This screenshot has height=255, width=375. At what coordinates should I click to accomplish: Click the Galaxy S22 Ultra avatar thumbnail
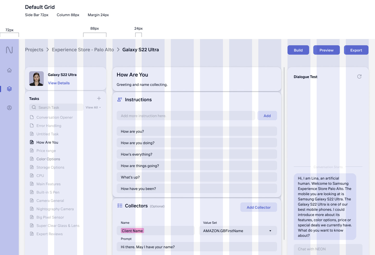pos(36,79)
